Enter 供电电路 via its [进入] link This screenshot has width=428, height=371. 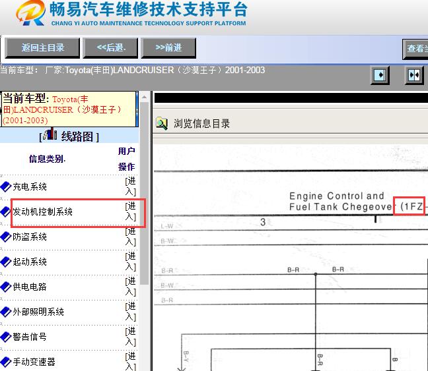tap(131, 287)
